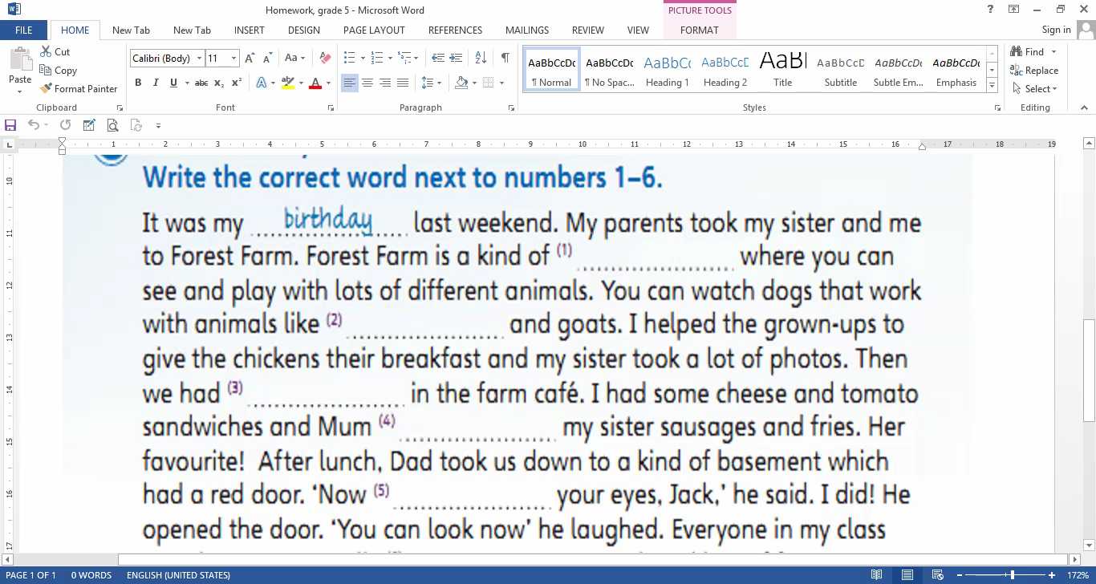
Task: Expand the Styles gallery more arrow
Action: click(x=992, y=85)
